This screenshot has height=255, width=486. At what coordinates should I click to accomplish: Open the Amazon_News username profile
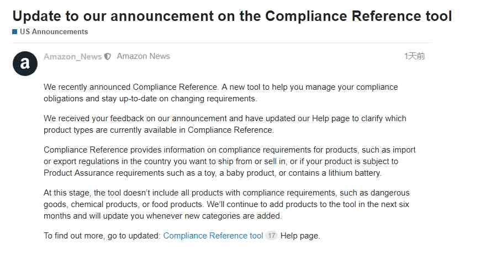click(x=72, y=57)
